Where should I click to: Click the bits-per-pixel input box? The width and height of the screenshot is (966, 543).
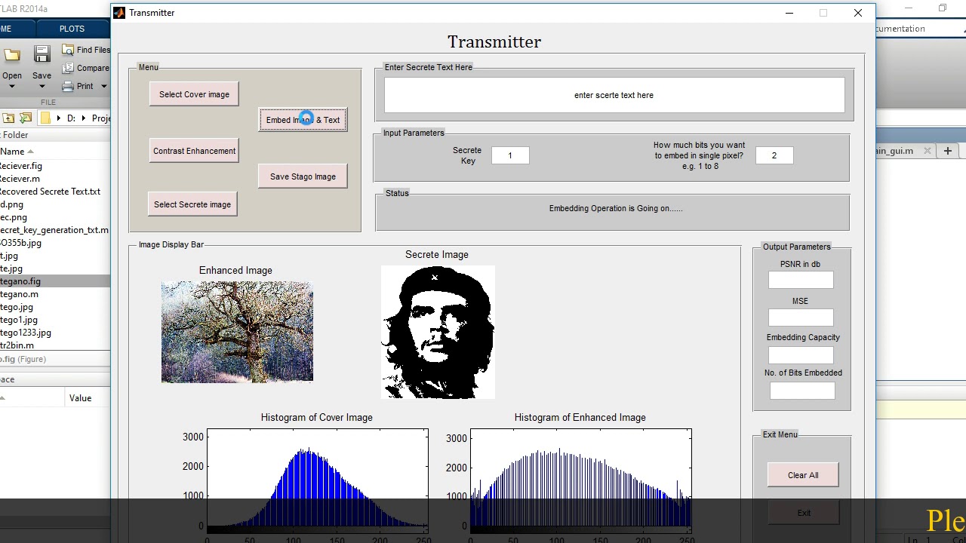(x=774, y=155)
